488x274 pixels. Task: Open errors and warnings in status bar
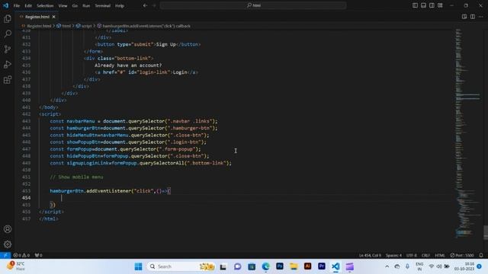pos(21,256)
